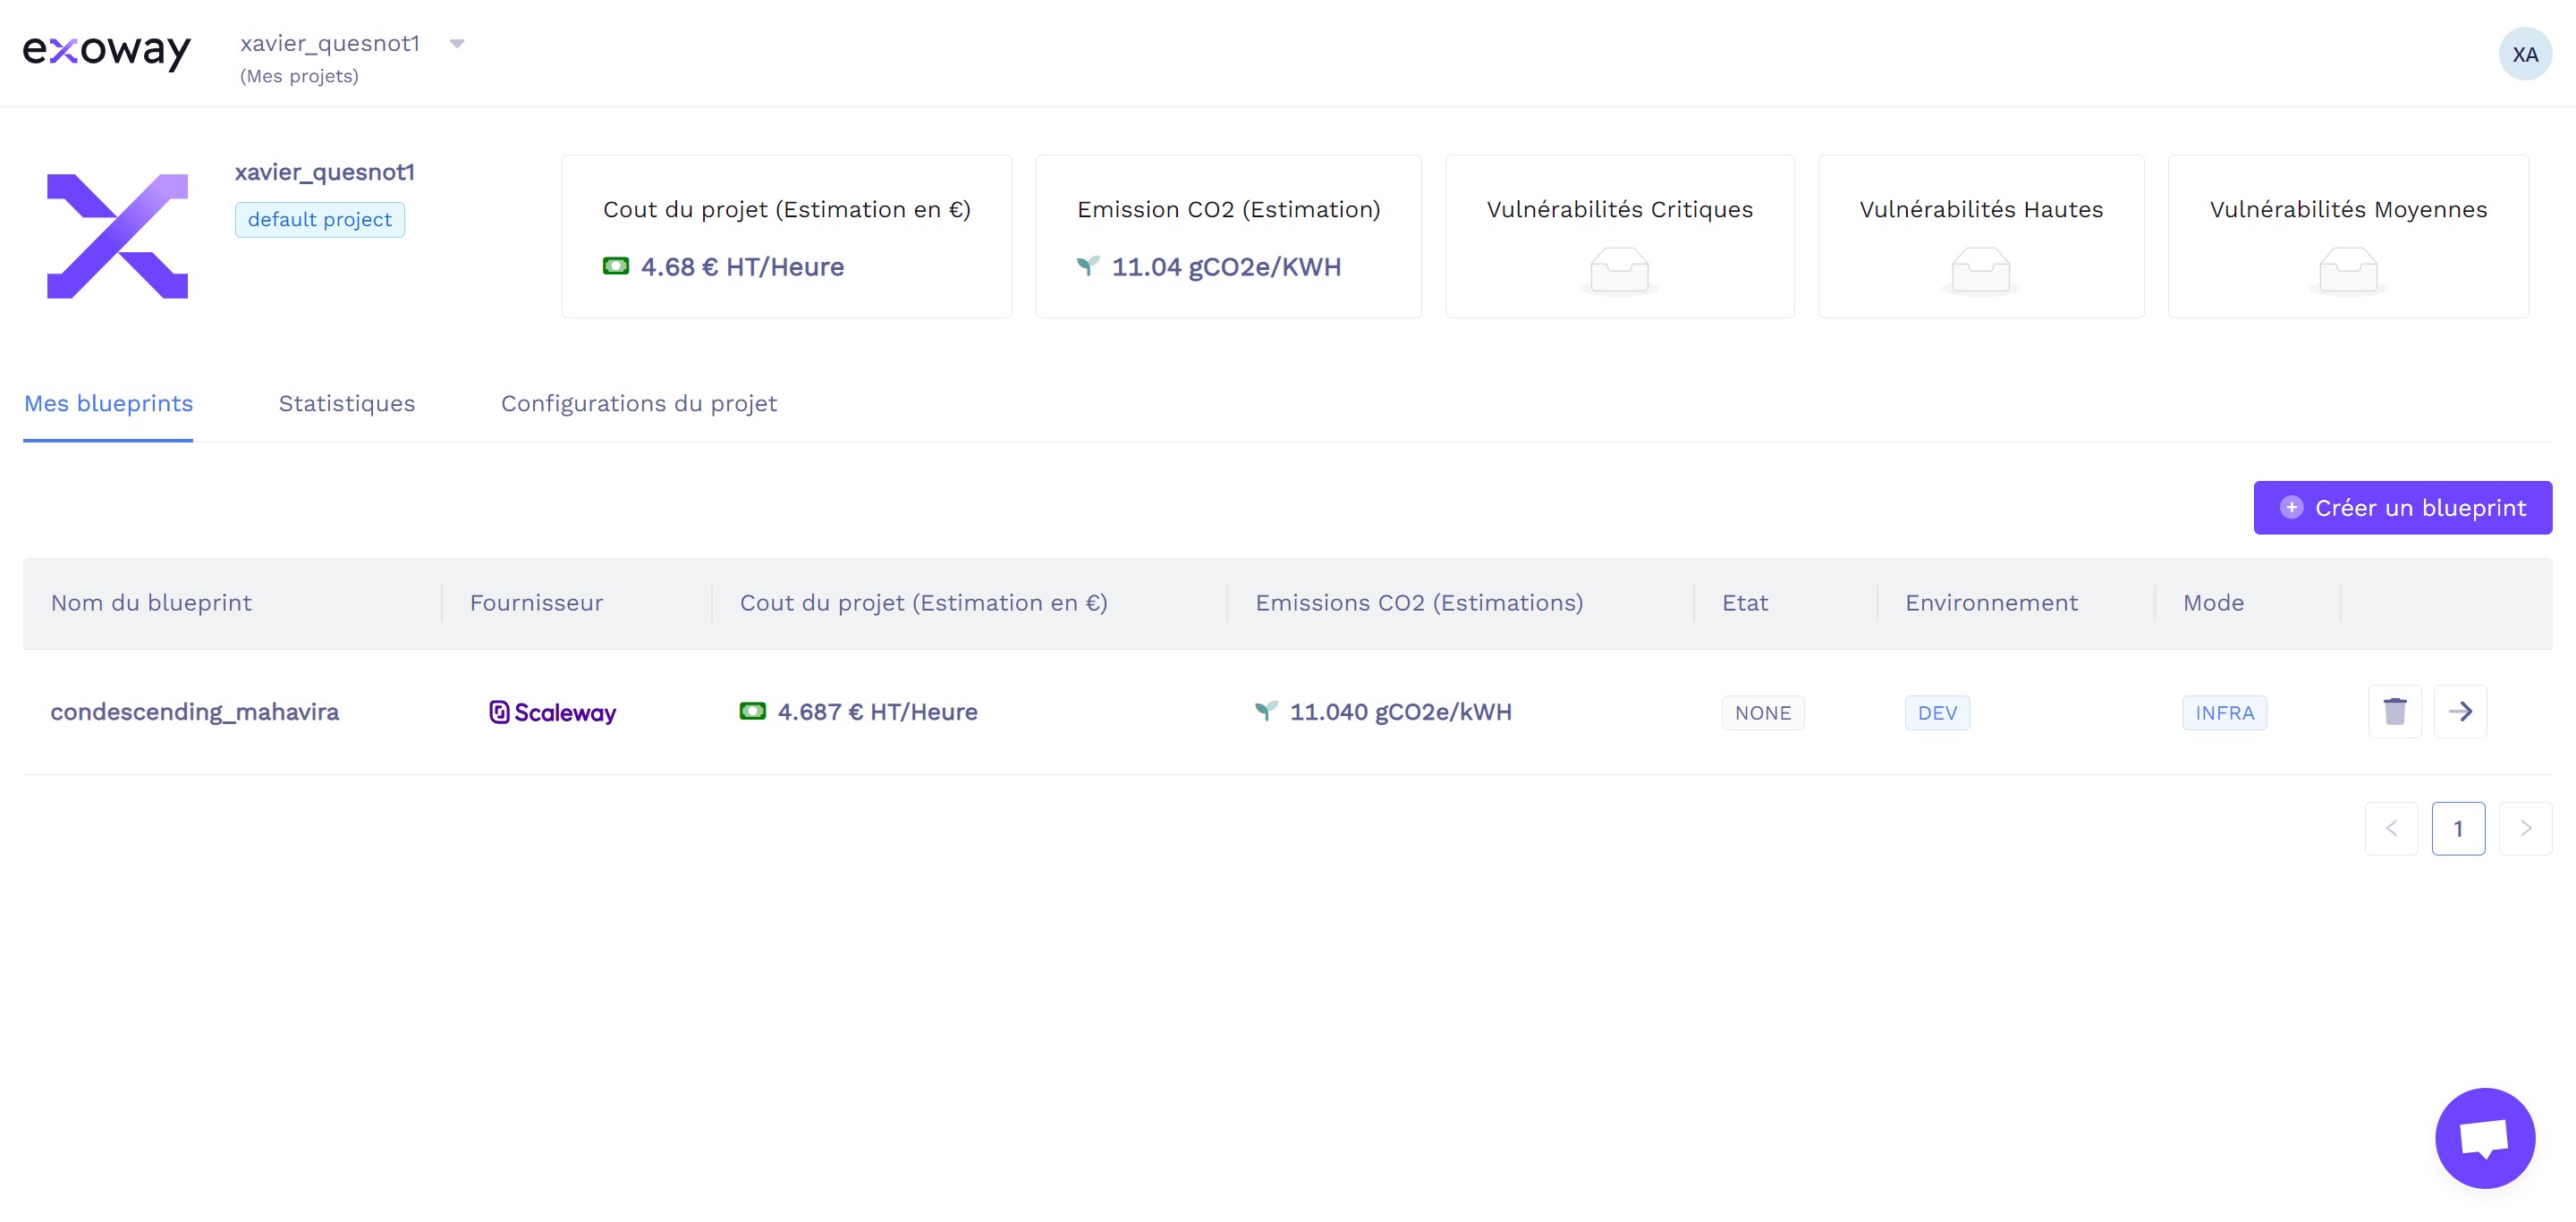2576x1222 pixels.
Task: Click the Créer un blueprint button
Action: click(x=2402, y=508)
